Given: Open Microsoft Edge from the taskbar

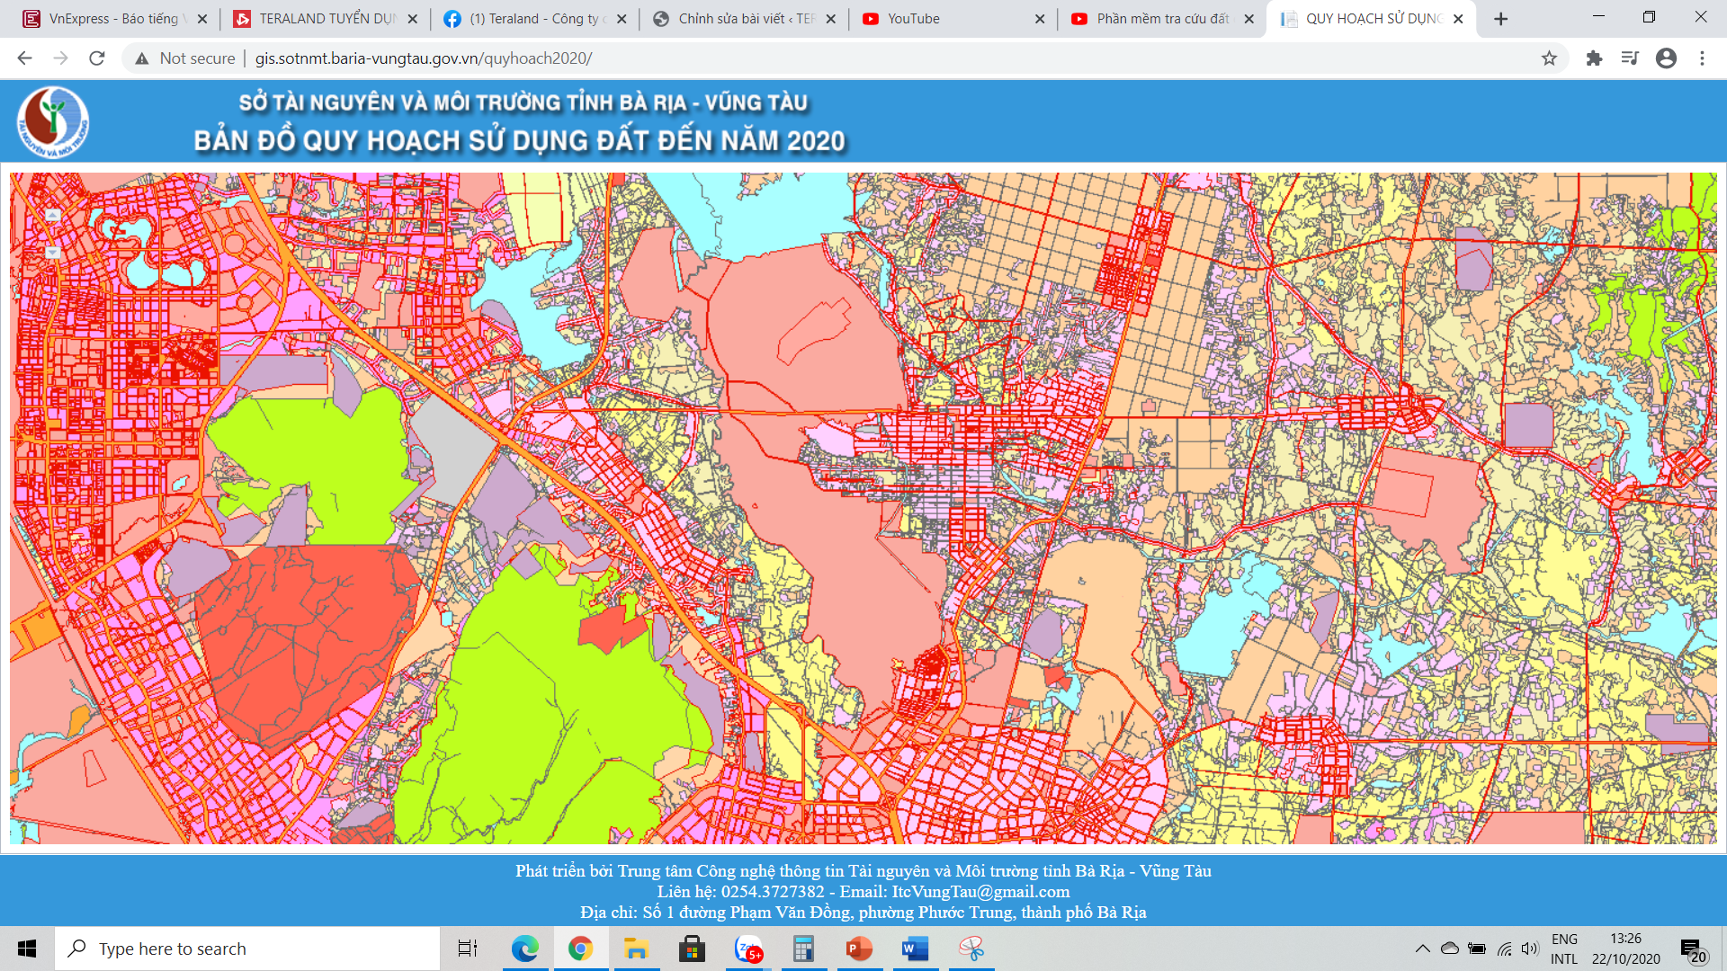Looking at the screenshot, I should 524,949.
